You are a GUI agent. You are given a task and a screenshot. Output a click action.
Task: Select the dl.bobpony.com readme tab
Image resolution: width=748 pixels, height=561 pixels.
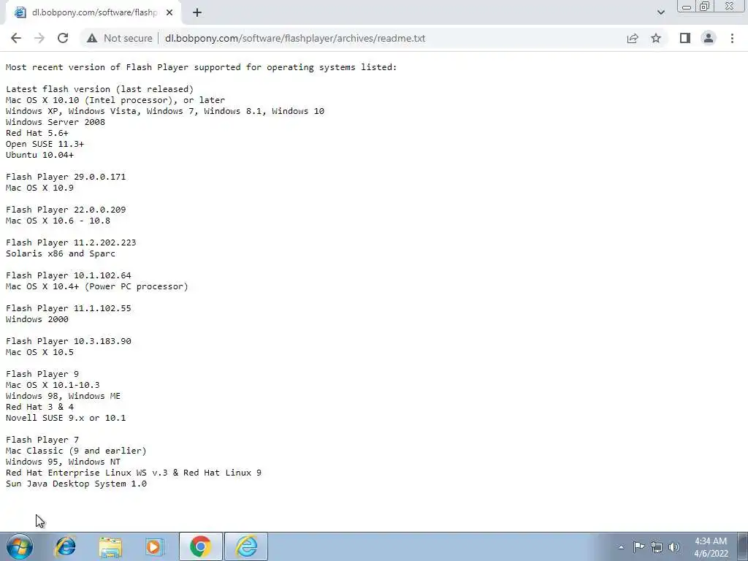tap(93, 13)
